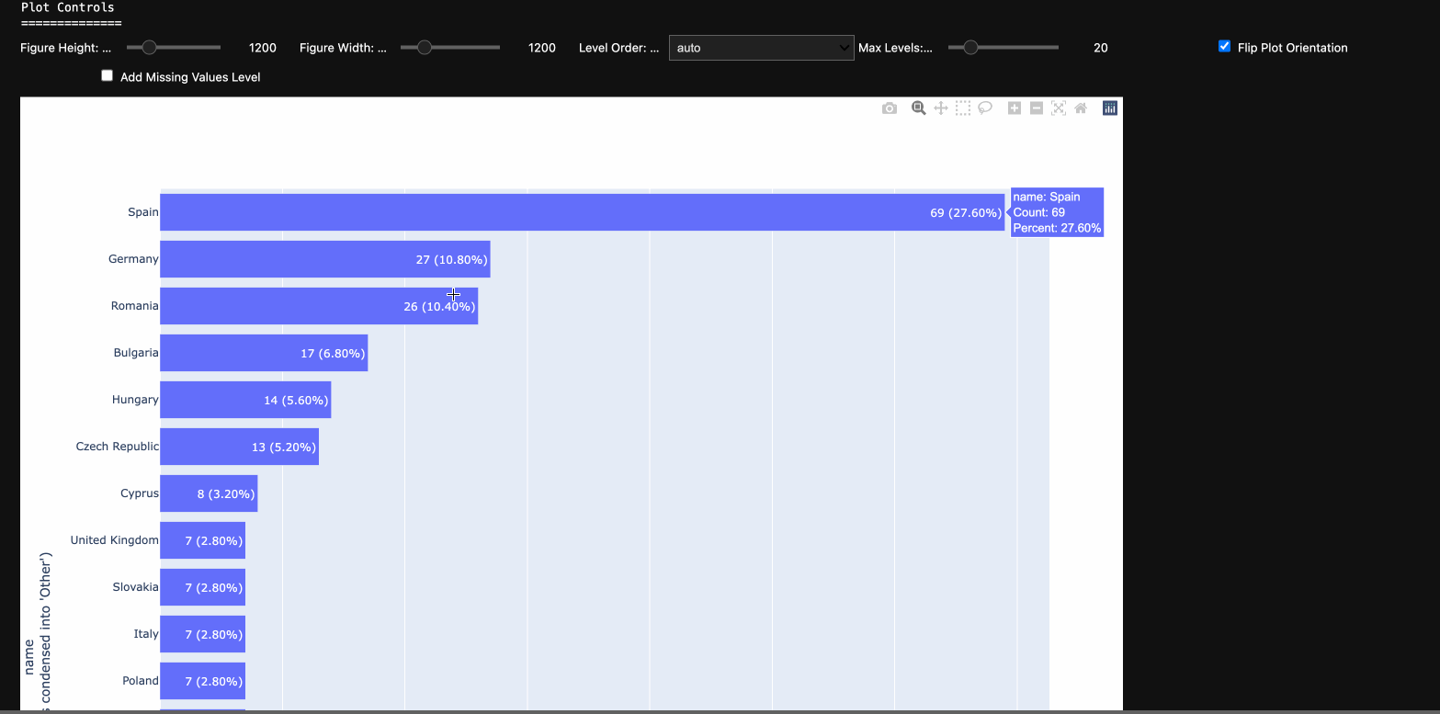This screenshot has height=714, width=1440.
Task: Uncheck Flip Plot Orientation checkbox
Action: (1224, 47)
